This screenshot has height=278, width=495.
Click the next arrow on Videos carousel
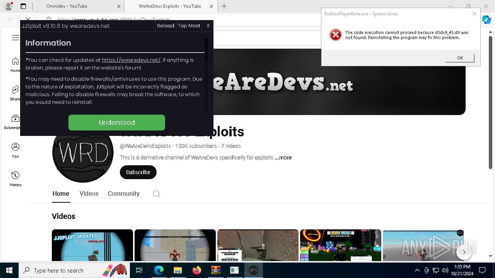(x=464, y=252)
